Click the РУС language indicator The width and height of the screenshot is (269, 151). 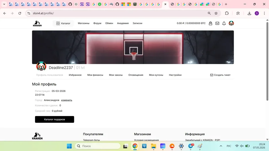229,146
